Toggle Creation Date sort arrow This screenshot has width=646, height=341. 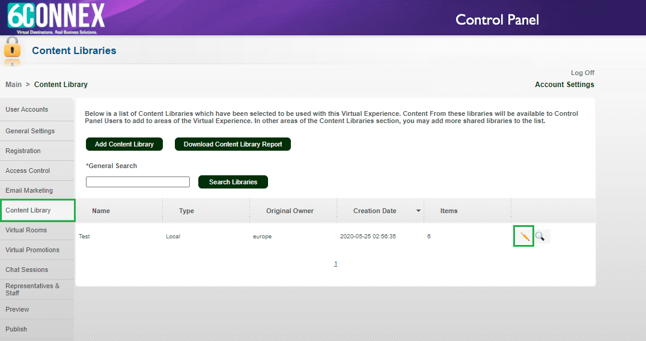pyautogui.click(x=418, y=211)
